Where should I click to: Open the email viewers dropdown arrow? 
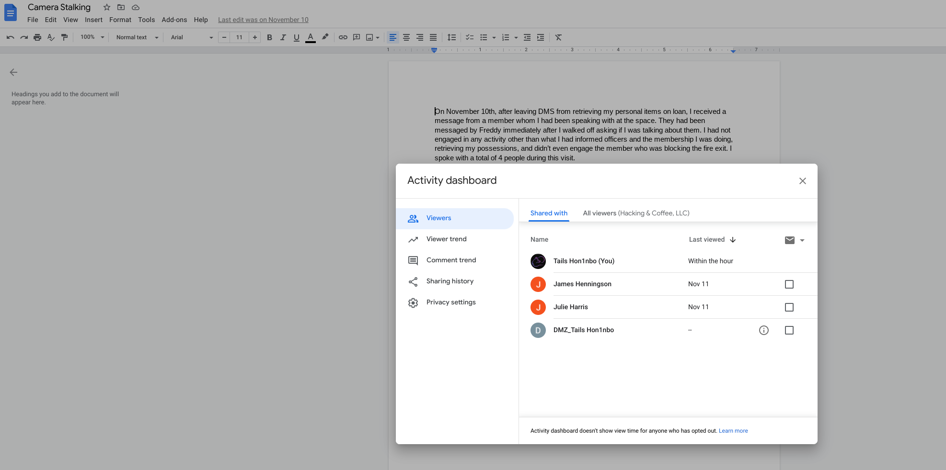click(x=802, y=240)
